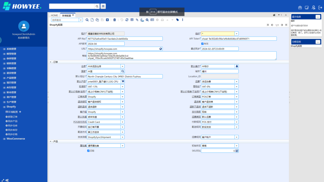Open the hamburger menu beside the top search
The height and width of the screenshot is (182, 324).
[103, 6]
